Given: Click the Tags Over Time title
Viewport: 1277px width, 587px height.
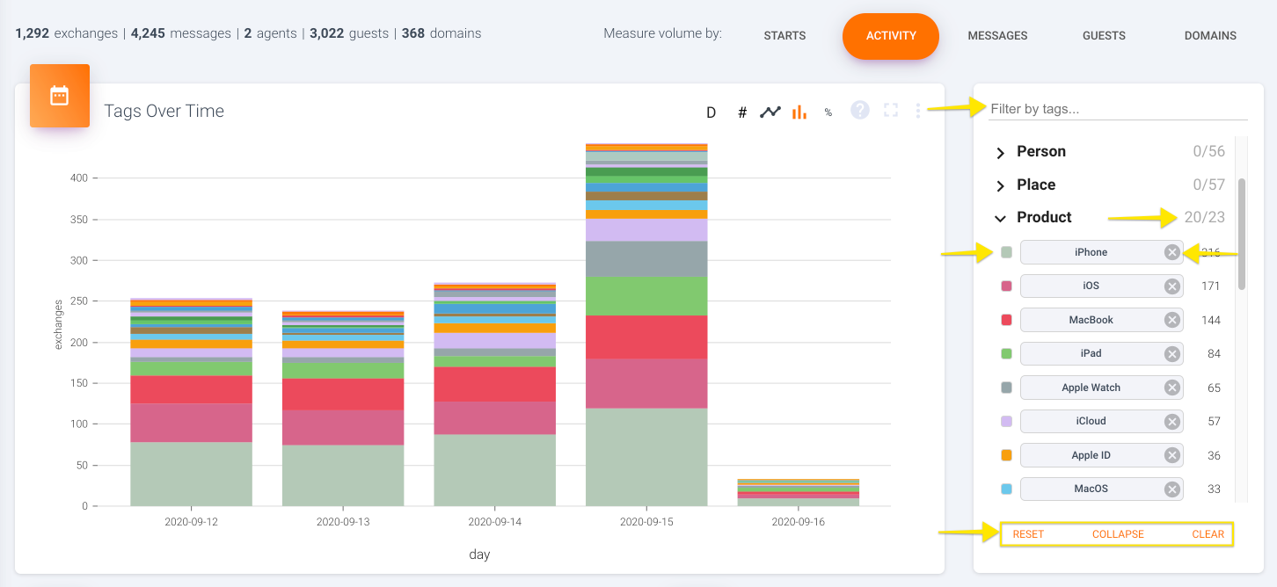Looking at the screenshot, I should (164, 112).
